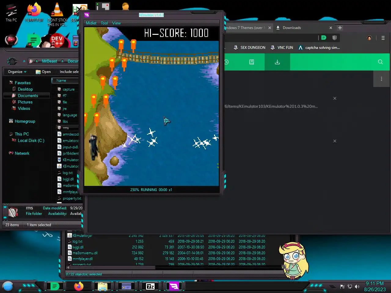Open 7-Zip from the taskbar

150,286
